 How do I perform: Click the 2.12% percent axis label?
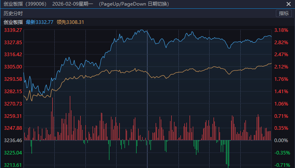[x=281, y=67]
